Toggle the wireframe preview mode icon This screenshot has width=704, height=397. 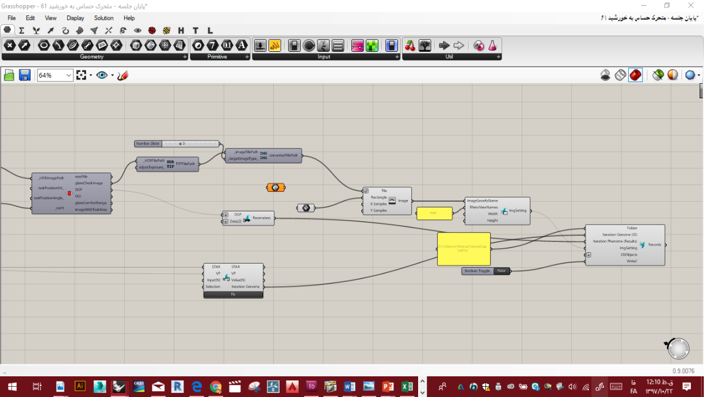click(620, 75)
